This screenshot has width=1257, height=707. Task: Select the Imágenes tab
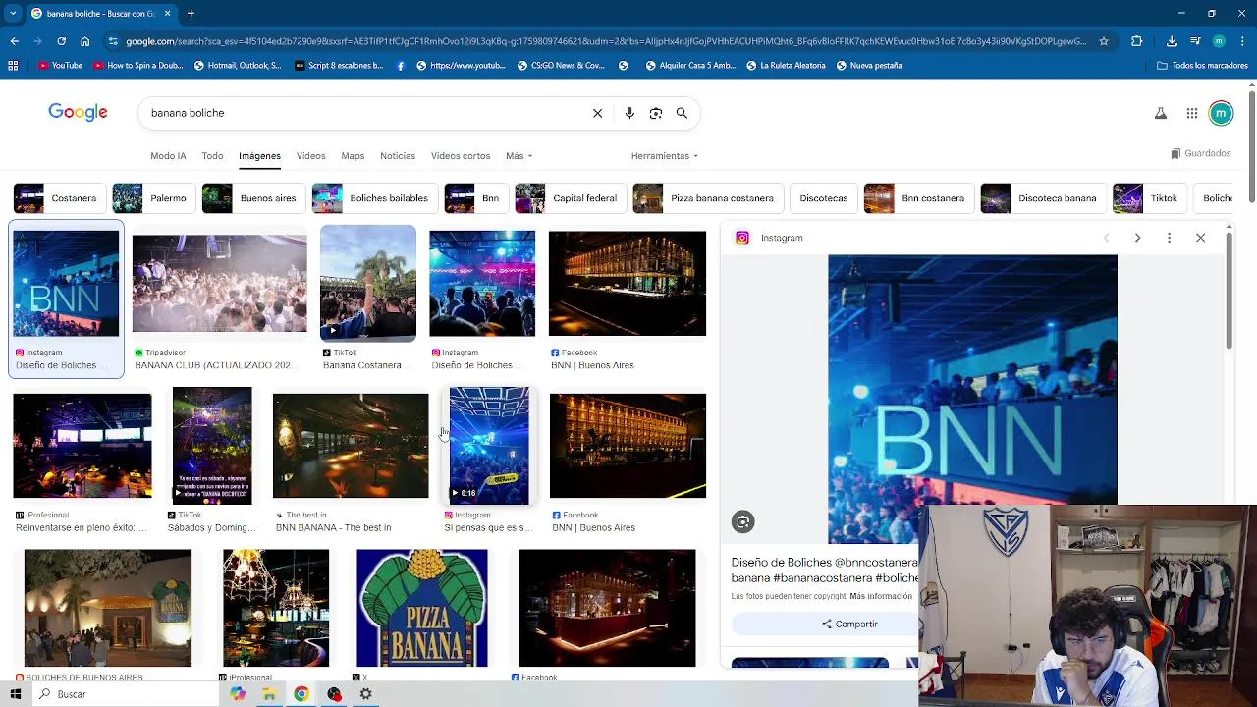pyautogui.click(x=259, y=156)
